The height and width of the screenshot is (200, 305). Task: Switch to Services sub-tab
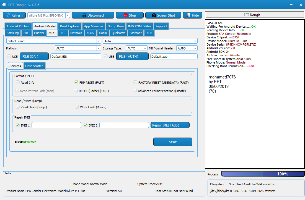(15, 66)
